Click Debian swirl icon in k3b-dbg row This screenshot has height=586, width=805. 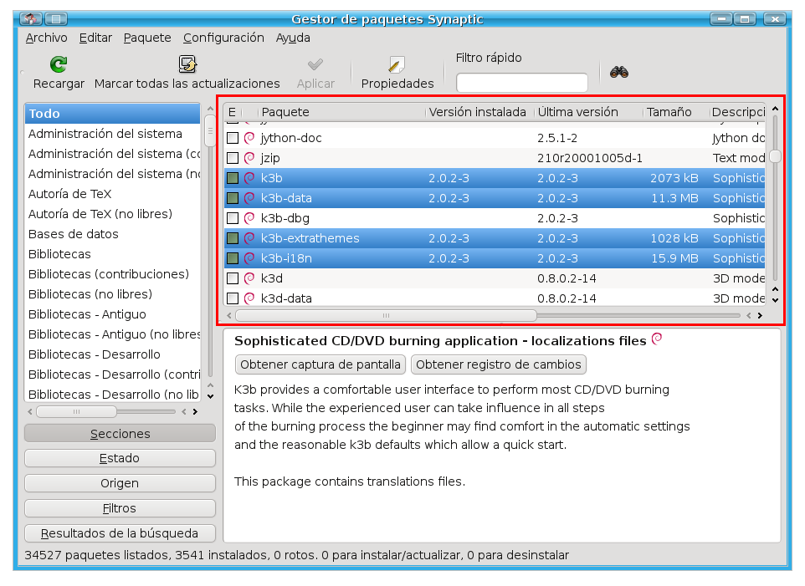point(249,218)
